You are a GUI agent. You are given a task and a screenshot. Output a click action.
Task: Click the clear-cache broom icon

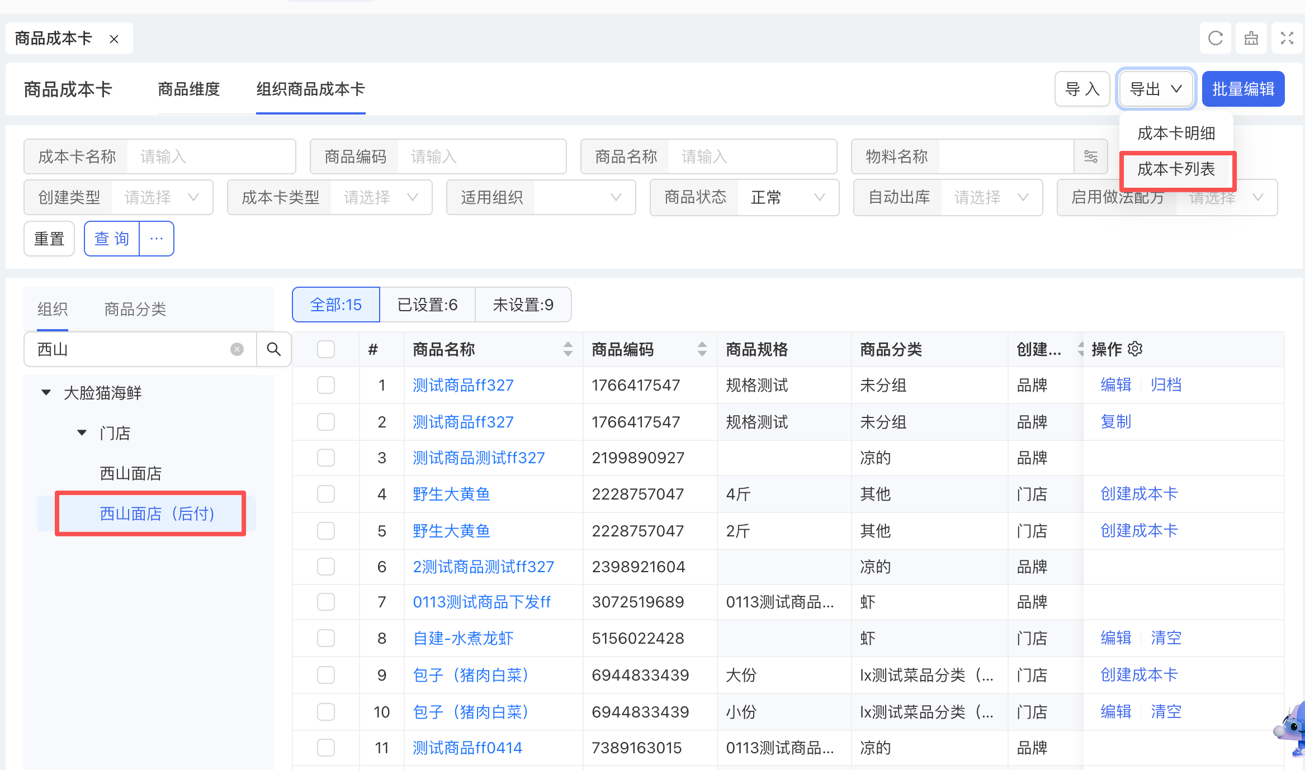1251,39
